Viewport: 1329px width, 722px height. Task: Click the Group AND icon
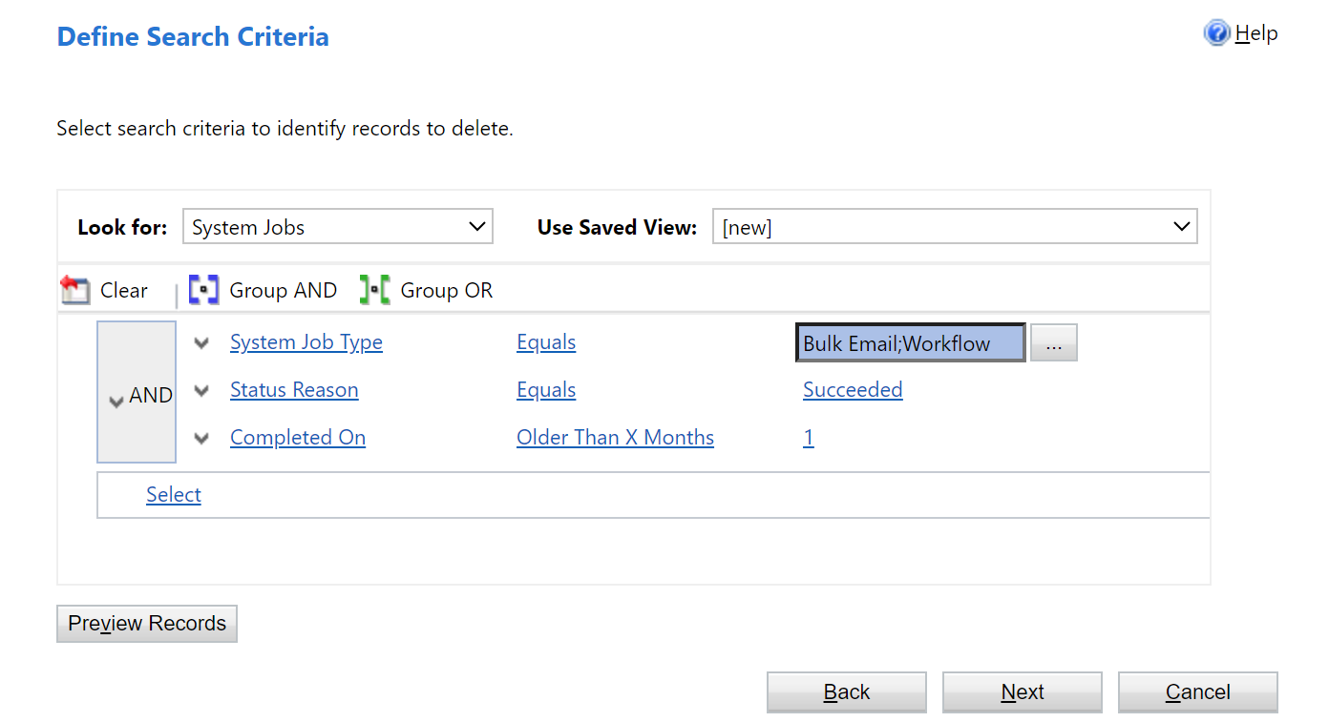[203, 290]
